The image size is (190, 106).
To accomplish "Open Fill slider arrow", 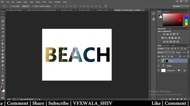I will click(188, 56).
